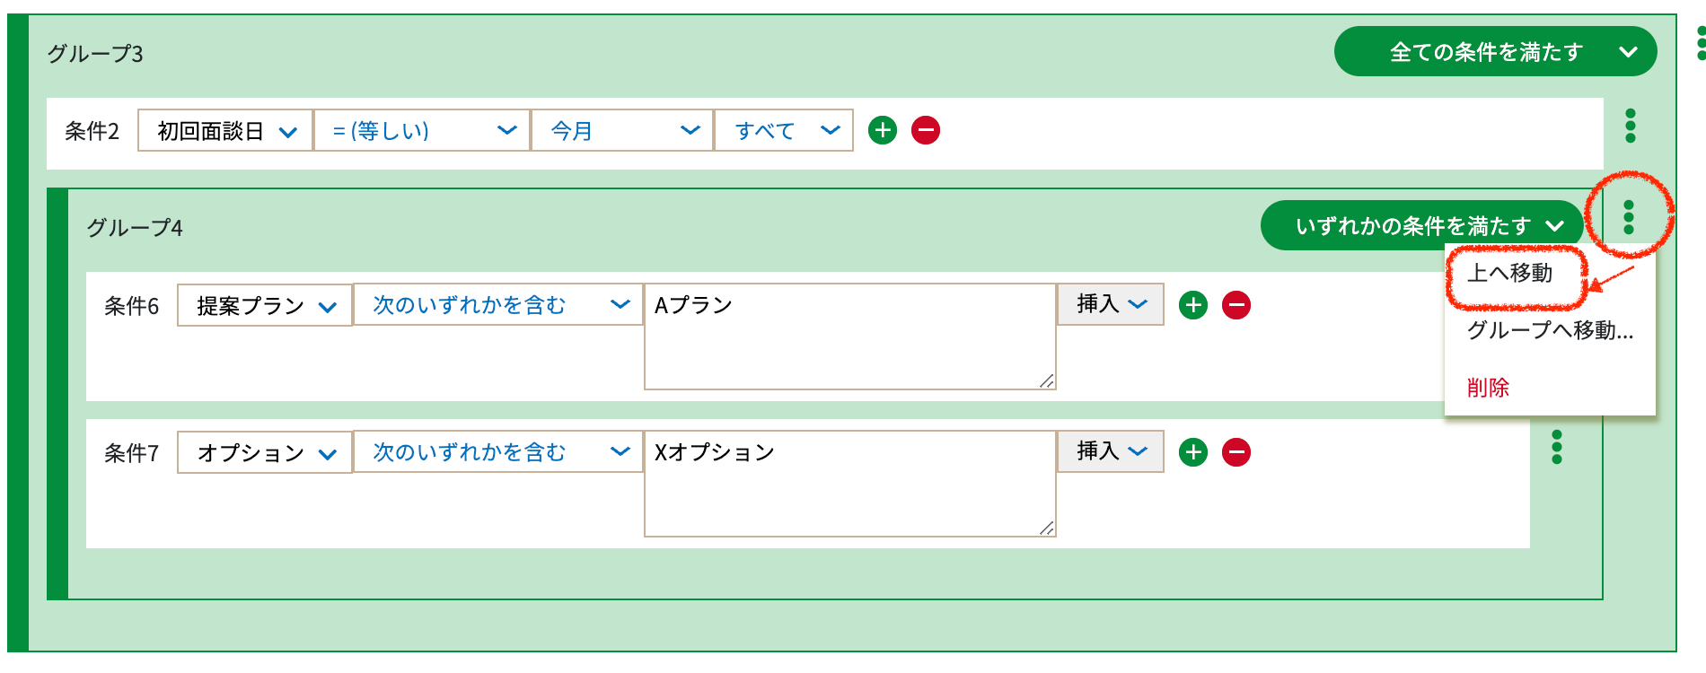Screen dimensions: 1706x673
Task: Choose グループへ移動... menu entry
Action: point(1550,330)
